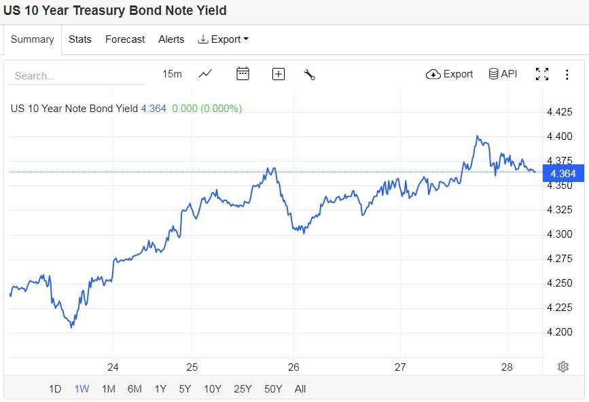Show the 10Y historical range
This screenshot has width=589, height=402.
(213, 389)
